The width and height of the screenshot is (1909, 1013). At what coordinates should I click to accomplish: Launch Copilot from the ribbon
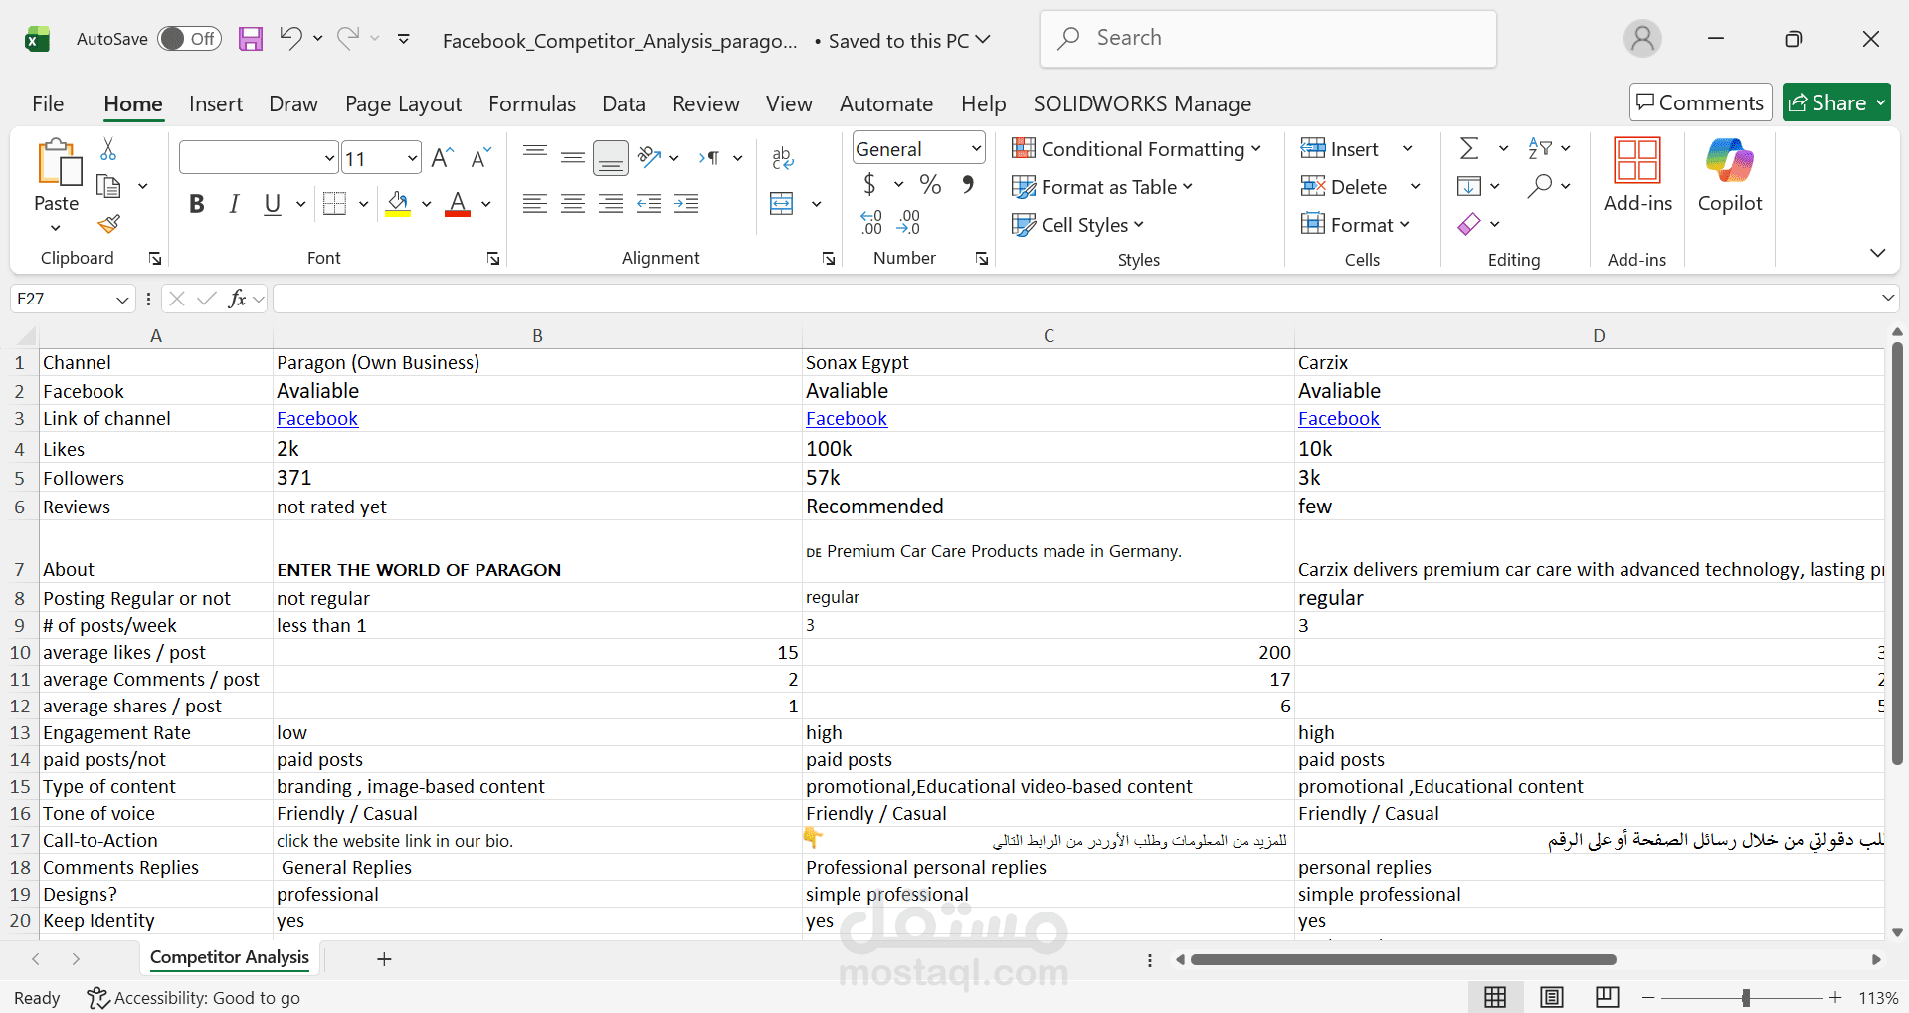pos(1730,160)
